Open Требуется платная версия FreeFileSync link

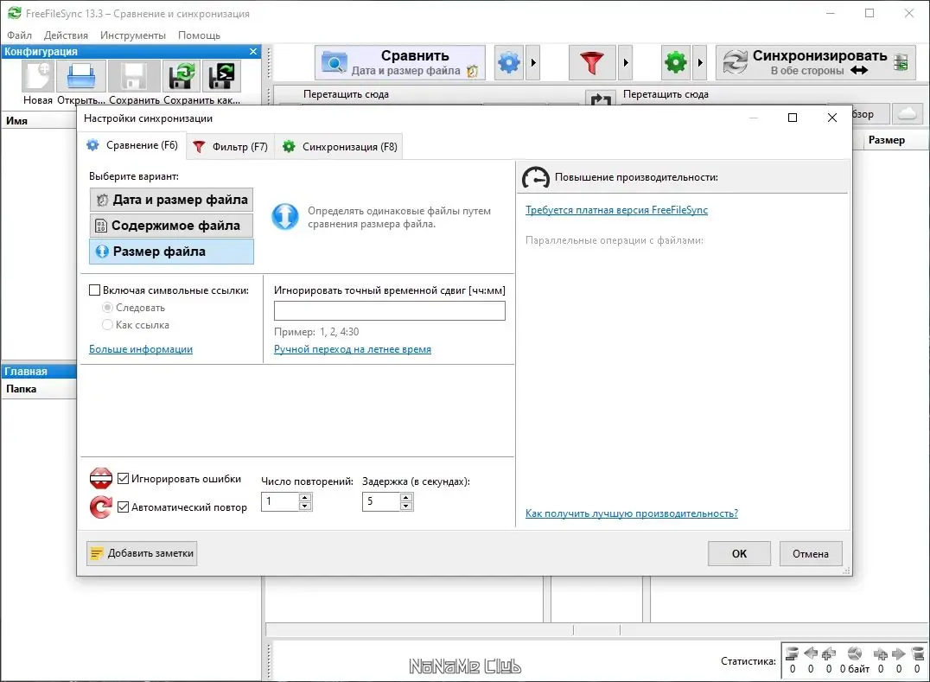coord(616,210)
